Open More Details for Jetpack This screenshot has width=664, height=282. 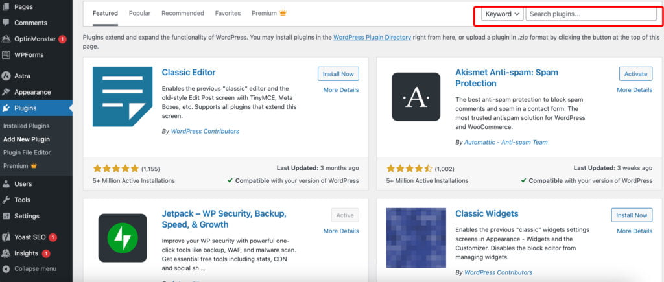tap(341, 231)
